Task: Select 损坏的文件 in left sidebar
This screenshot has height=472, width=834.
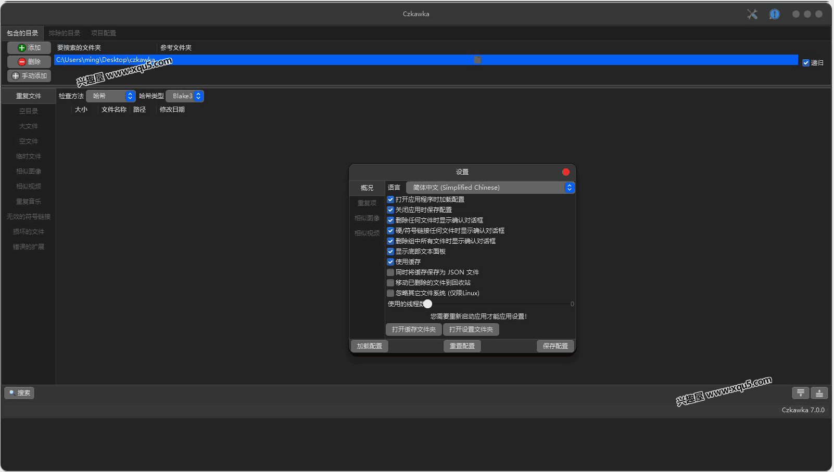Action: (29, 232)
